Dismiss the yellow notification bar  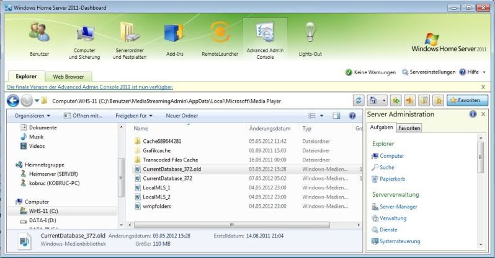pos(483,87)
